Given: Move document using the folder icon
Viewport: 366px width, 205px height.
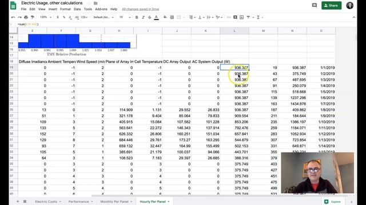Looking at the screenshot, I should tap(96, 3).
